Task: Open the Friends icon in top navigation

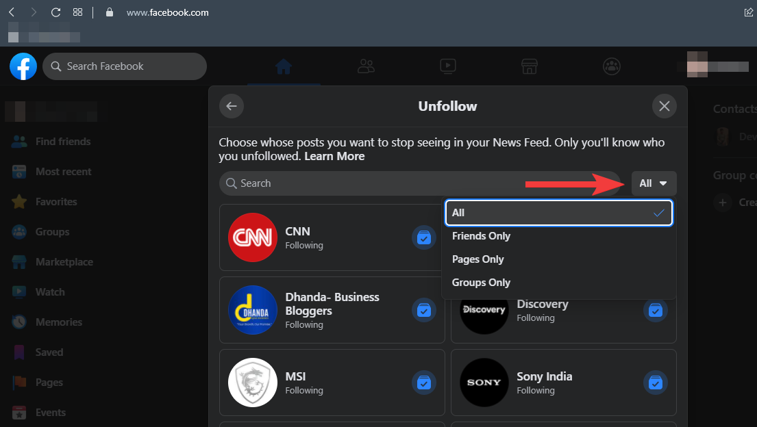Action: pyautogui.click(x=366, y=66)
